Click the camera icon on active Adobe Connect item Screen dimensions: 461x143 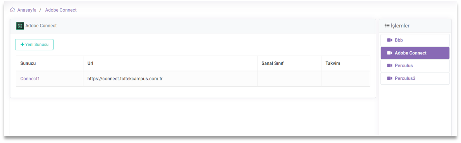click(x=389, y=53)
